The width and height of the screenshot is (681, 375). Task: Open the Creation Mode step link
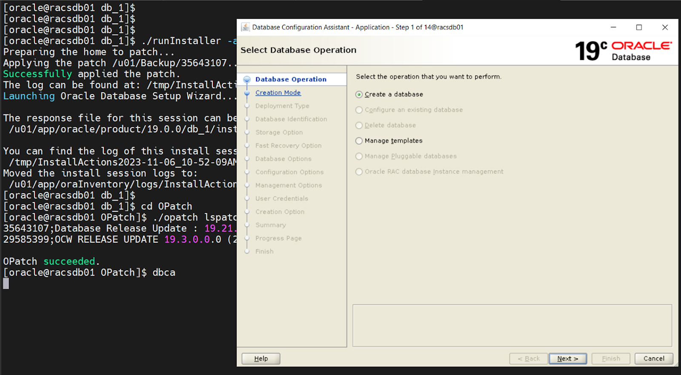click(x=278, y=93)
